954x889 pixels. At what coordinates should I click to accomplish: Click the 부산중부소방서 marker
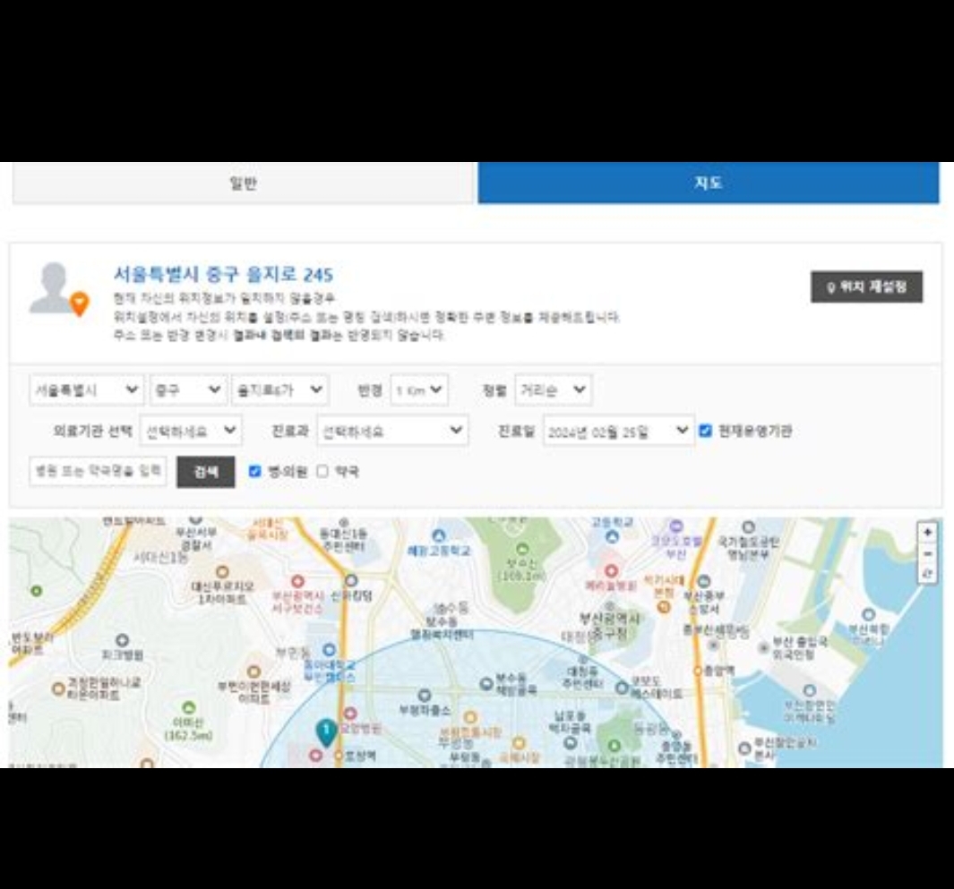click(704, 581)
